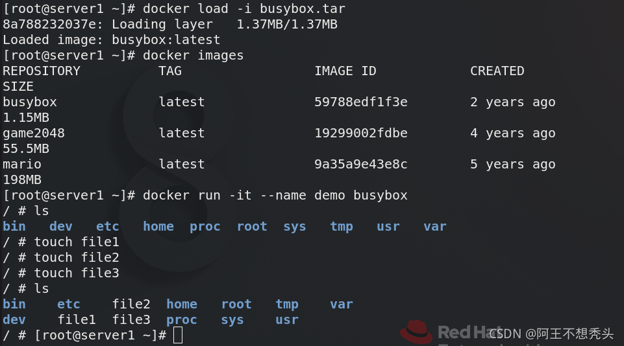
Task: Click the 'touch file1' command
Action: click(x=77, y=242)
